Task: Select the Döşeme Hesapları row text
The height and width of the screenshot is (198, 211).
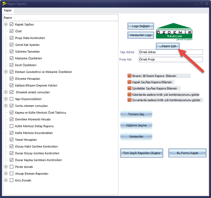Action: point(28,79)
